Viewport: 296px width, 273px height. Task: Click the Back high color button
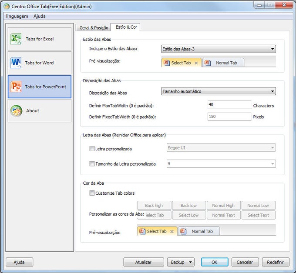(x=154, y=206)
